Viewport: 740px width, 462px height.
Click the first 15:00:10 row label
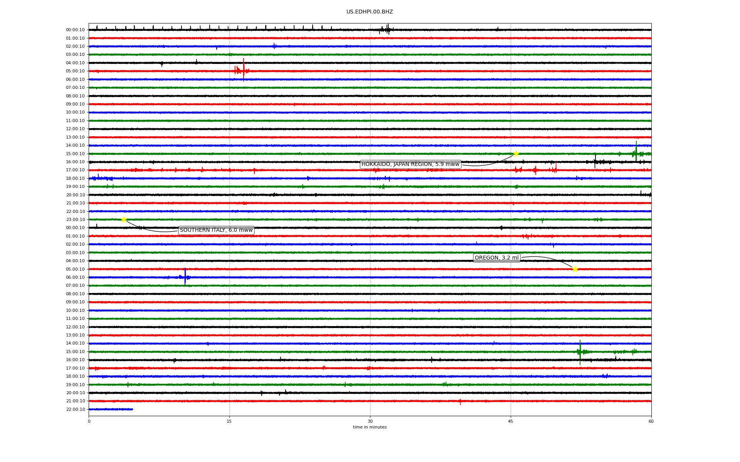[x=75, y=154]
